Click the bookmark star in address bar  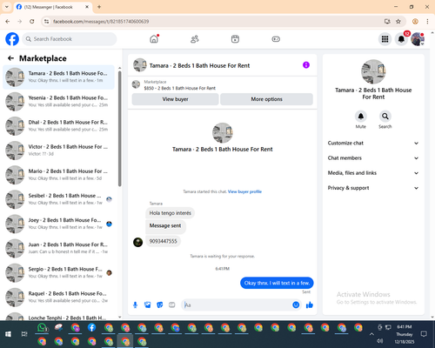pyautogui.click(x=398, y=22)
